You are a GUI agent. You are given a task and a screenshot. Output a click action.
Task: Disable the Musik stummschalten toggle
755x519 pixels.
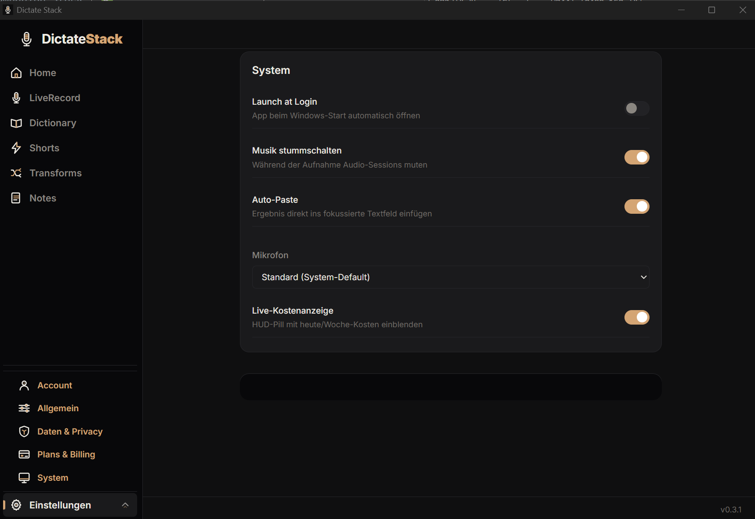(x=637, y=157)
